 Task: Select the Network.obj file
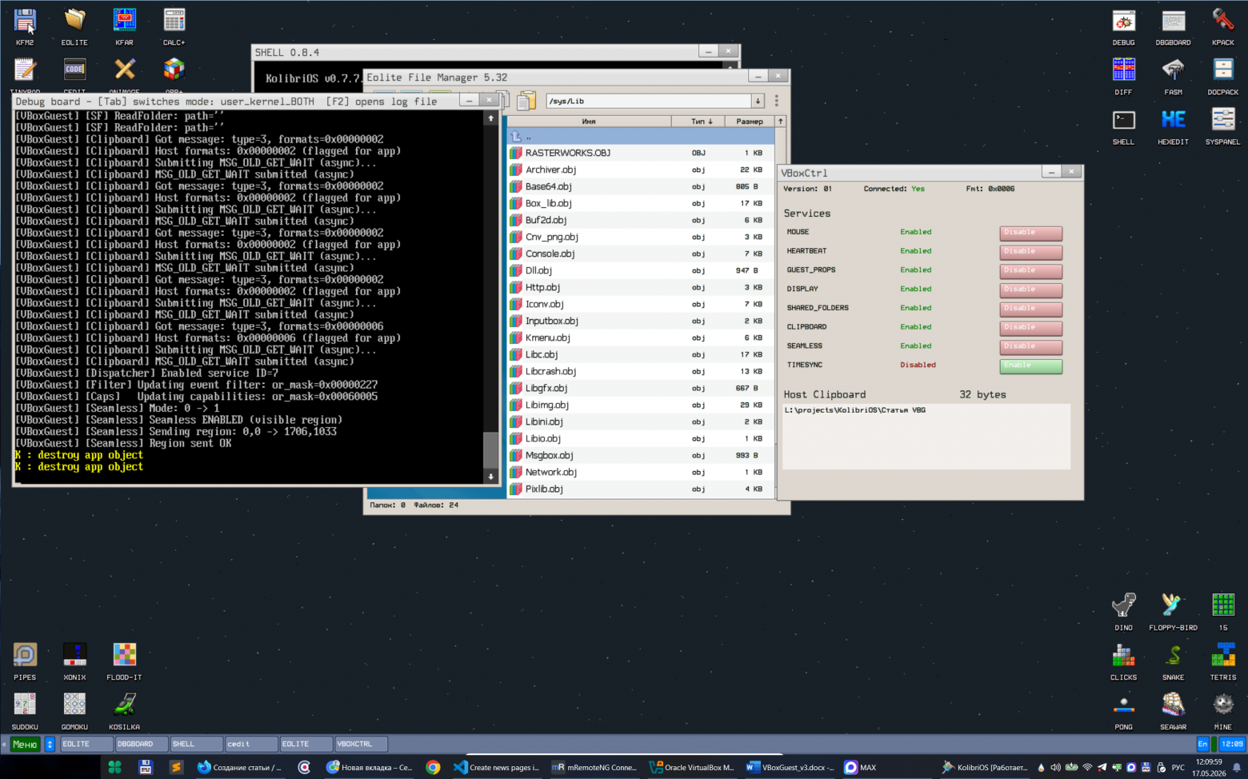pyautogui.click(x=641, y=472)
